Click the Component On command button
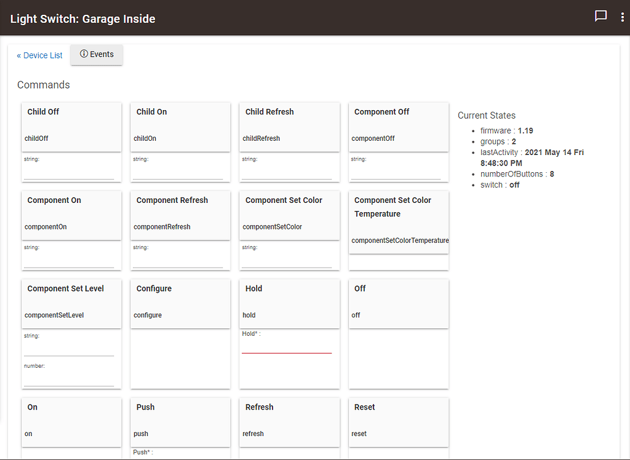This screenshot has width=630, height=460. click(71, 215)
